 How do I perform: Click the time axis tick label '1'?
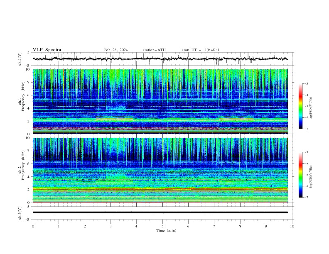tap(59, 226)
